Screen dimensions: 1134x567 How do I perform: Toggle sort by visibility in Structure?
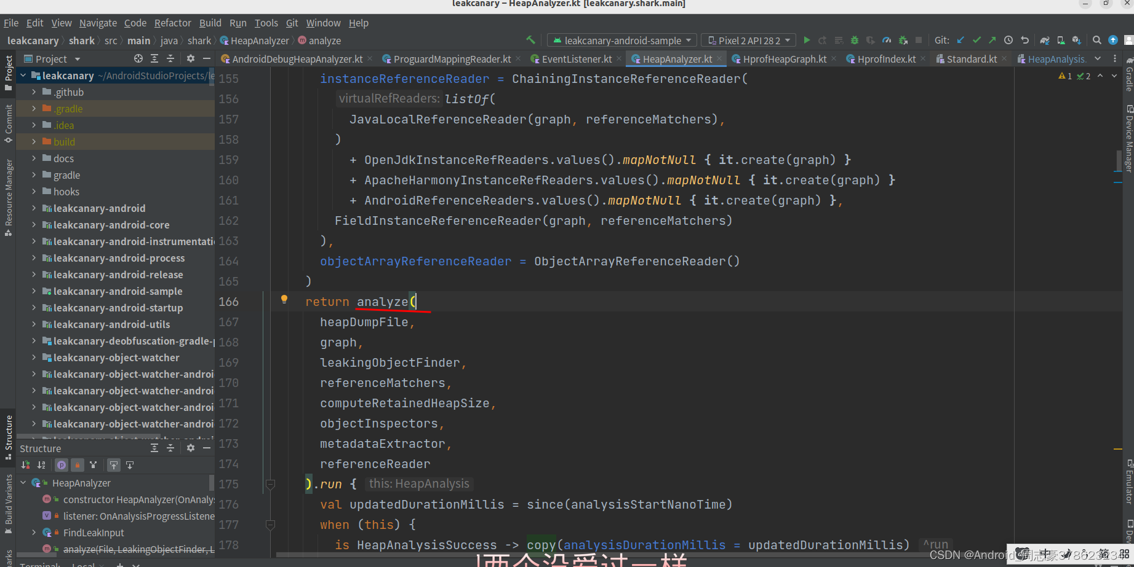point(25,465)
